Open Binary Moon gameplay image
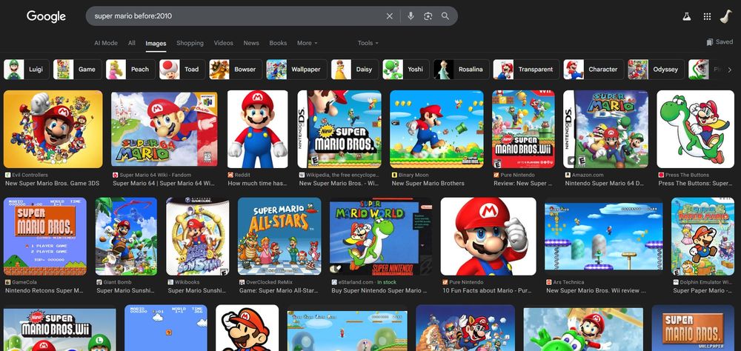The image size is (741, 351). pos(436,129)
